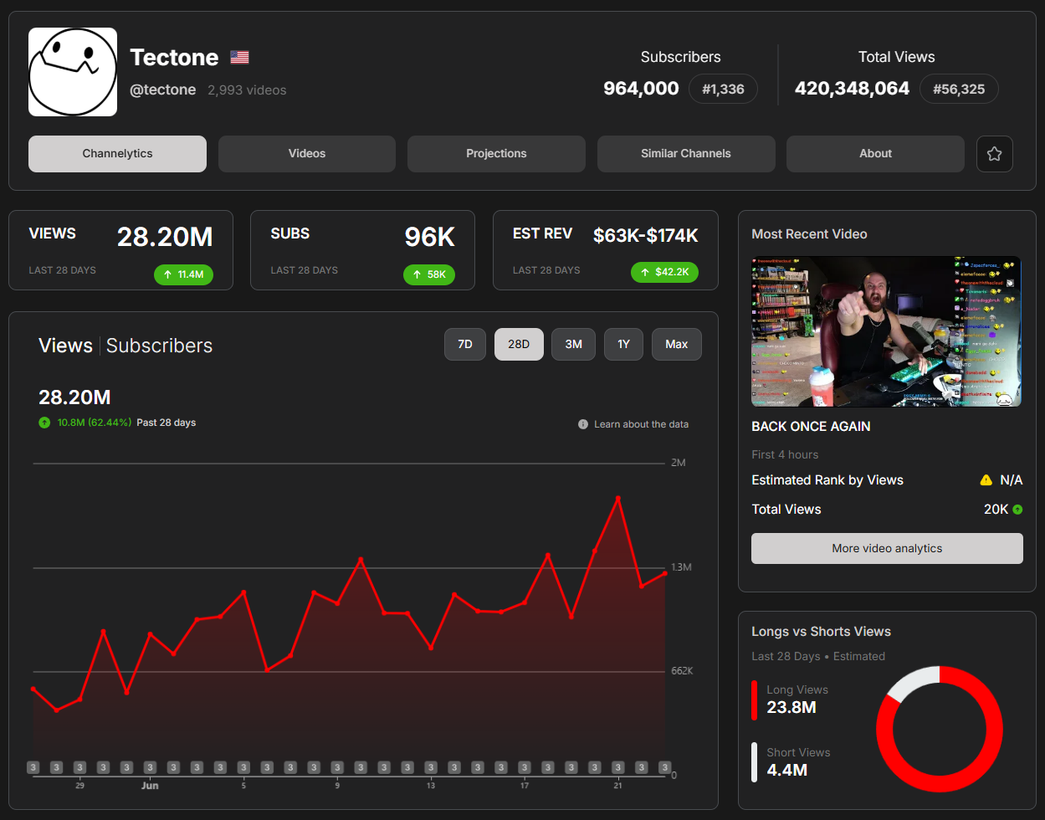
Task: Click the Tectone channel avatar
Action: pyautogui.click(x=73, y=72)
